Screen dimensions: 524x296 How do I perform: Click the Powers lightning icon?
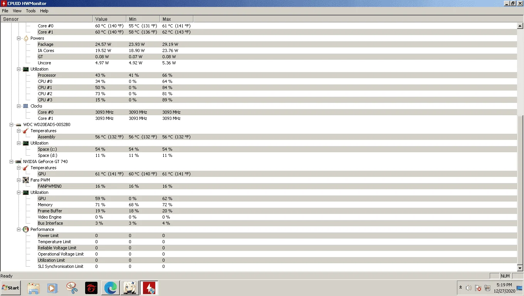(x=26, y=38)
